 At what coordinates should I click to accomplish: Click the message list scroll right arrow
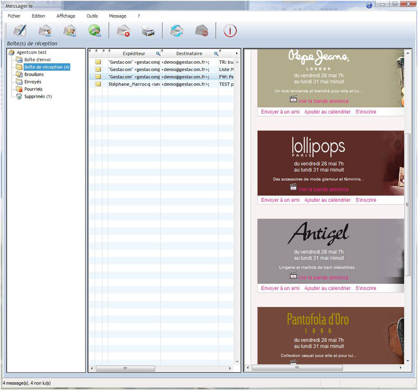point(230,369)
